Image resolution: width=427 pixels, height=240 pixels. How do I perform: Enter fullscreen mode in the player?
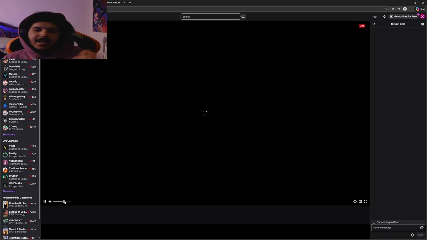click(x=366, y=201)
